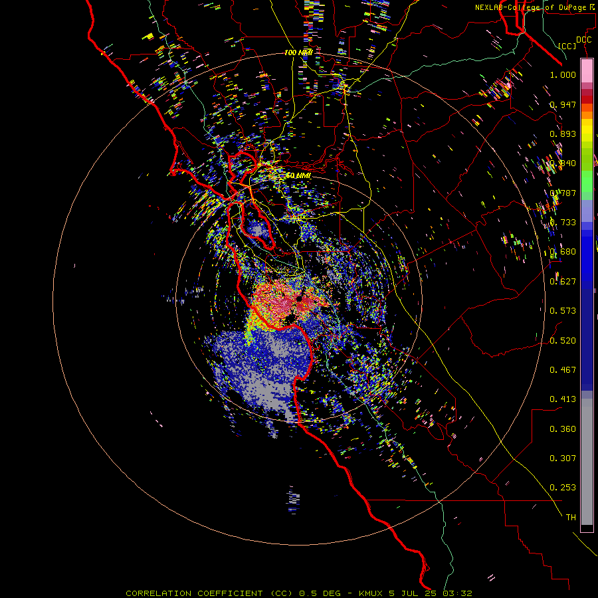
Task: Click the 0.947 legend value
Action: [x=563, y=104]
